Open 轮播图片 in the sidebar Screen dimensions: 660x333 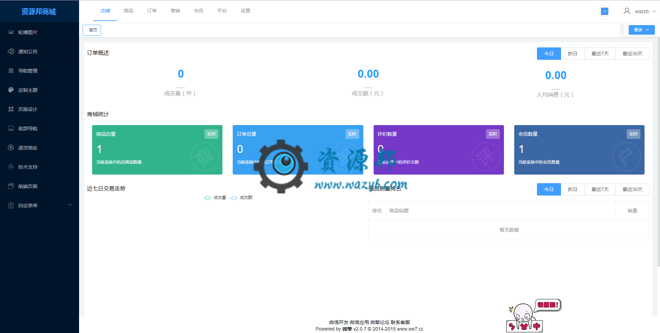point(40,32)
